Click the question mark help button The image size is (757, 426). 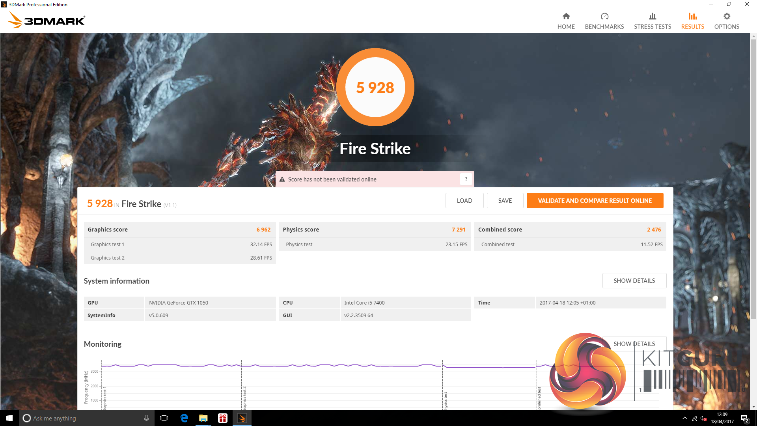point(466,179)
